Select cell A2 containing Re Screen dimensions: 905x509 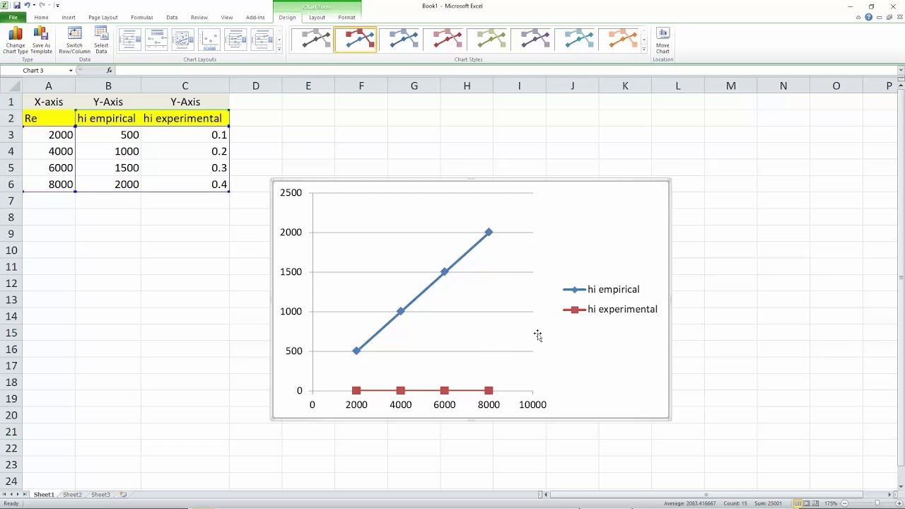(x=49, y=118)
